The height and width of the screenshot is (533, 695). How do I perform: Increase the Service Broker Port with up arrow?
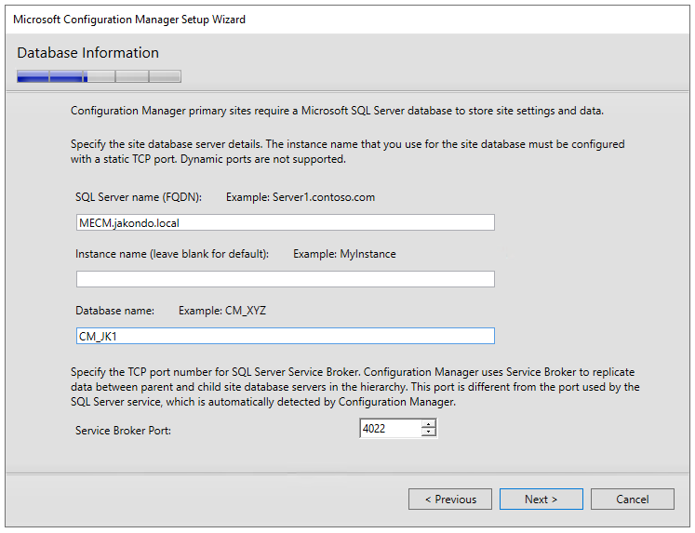point(428,424)
